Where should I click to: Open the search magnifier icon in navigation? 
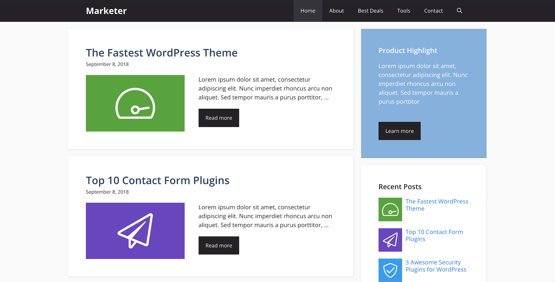pyautogui.click(x=459, y=11)
